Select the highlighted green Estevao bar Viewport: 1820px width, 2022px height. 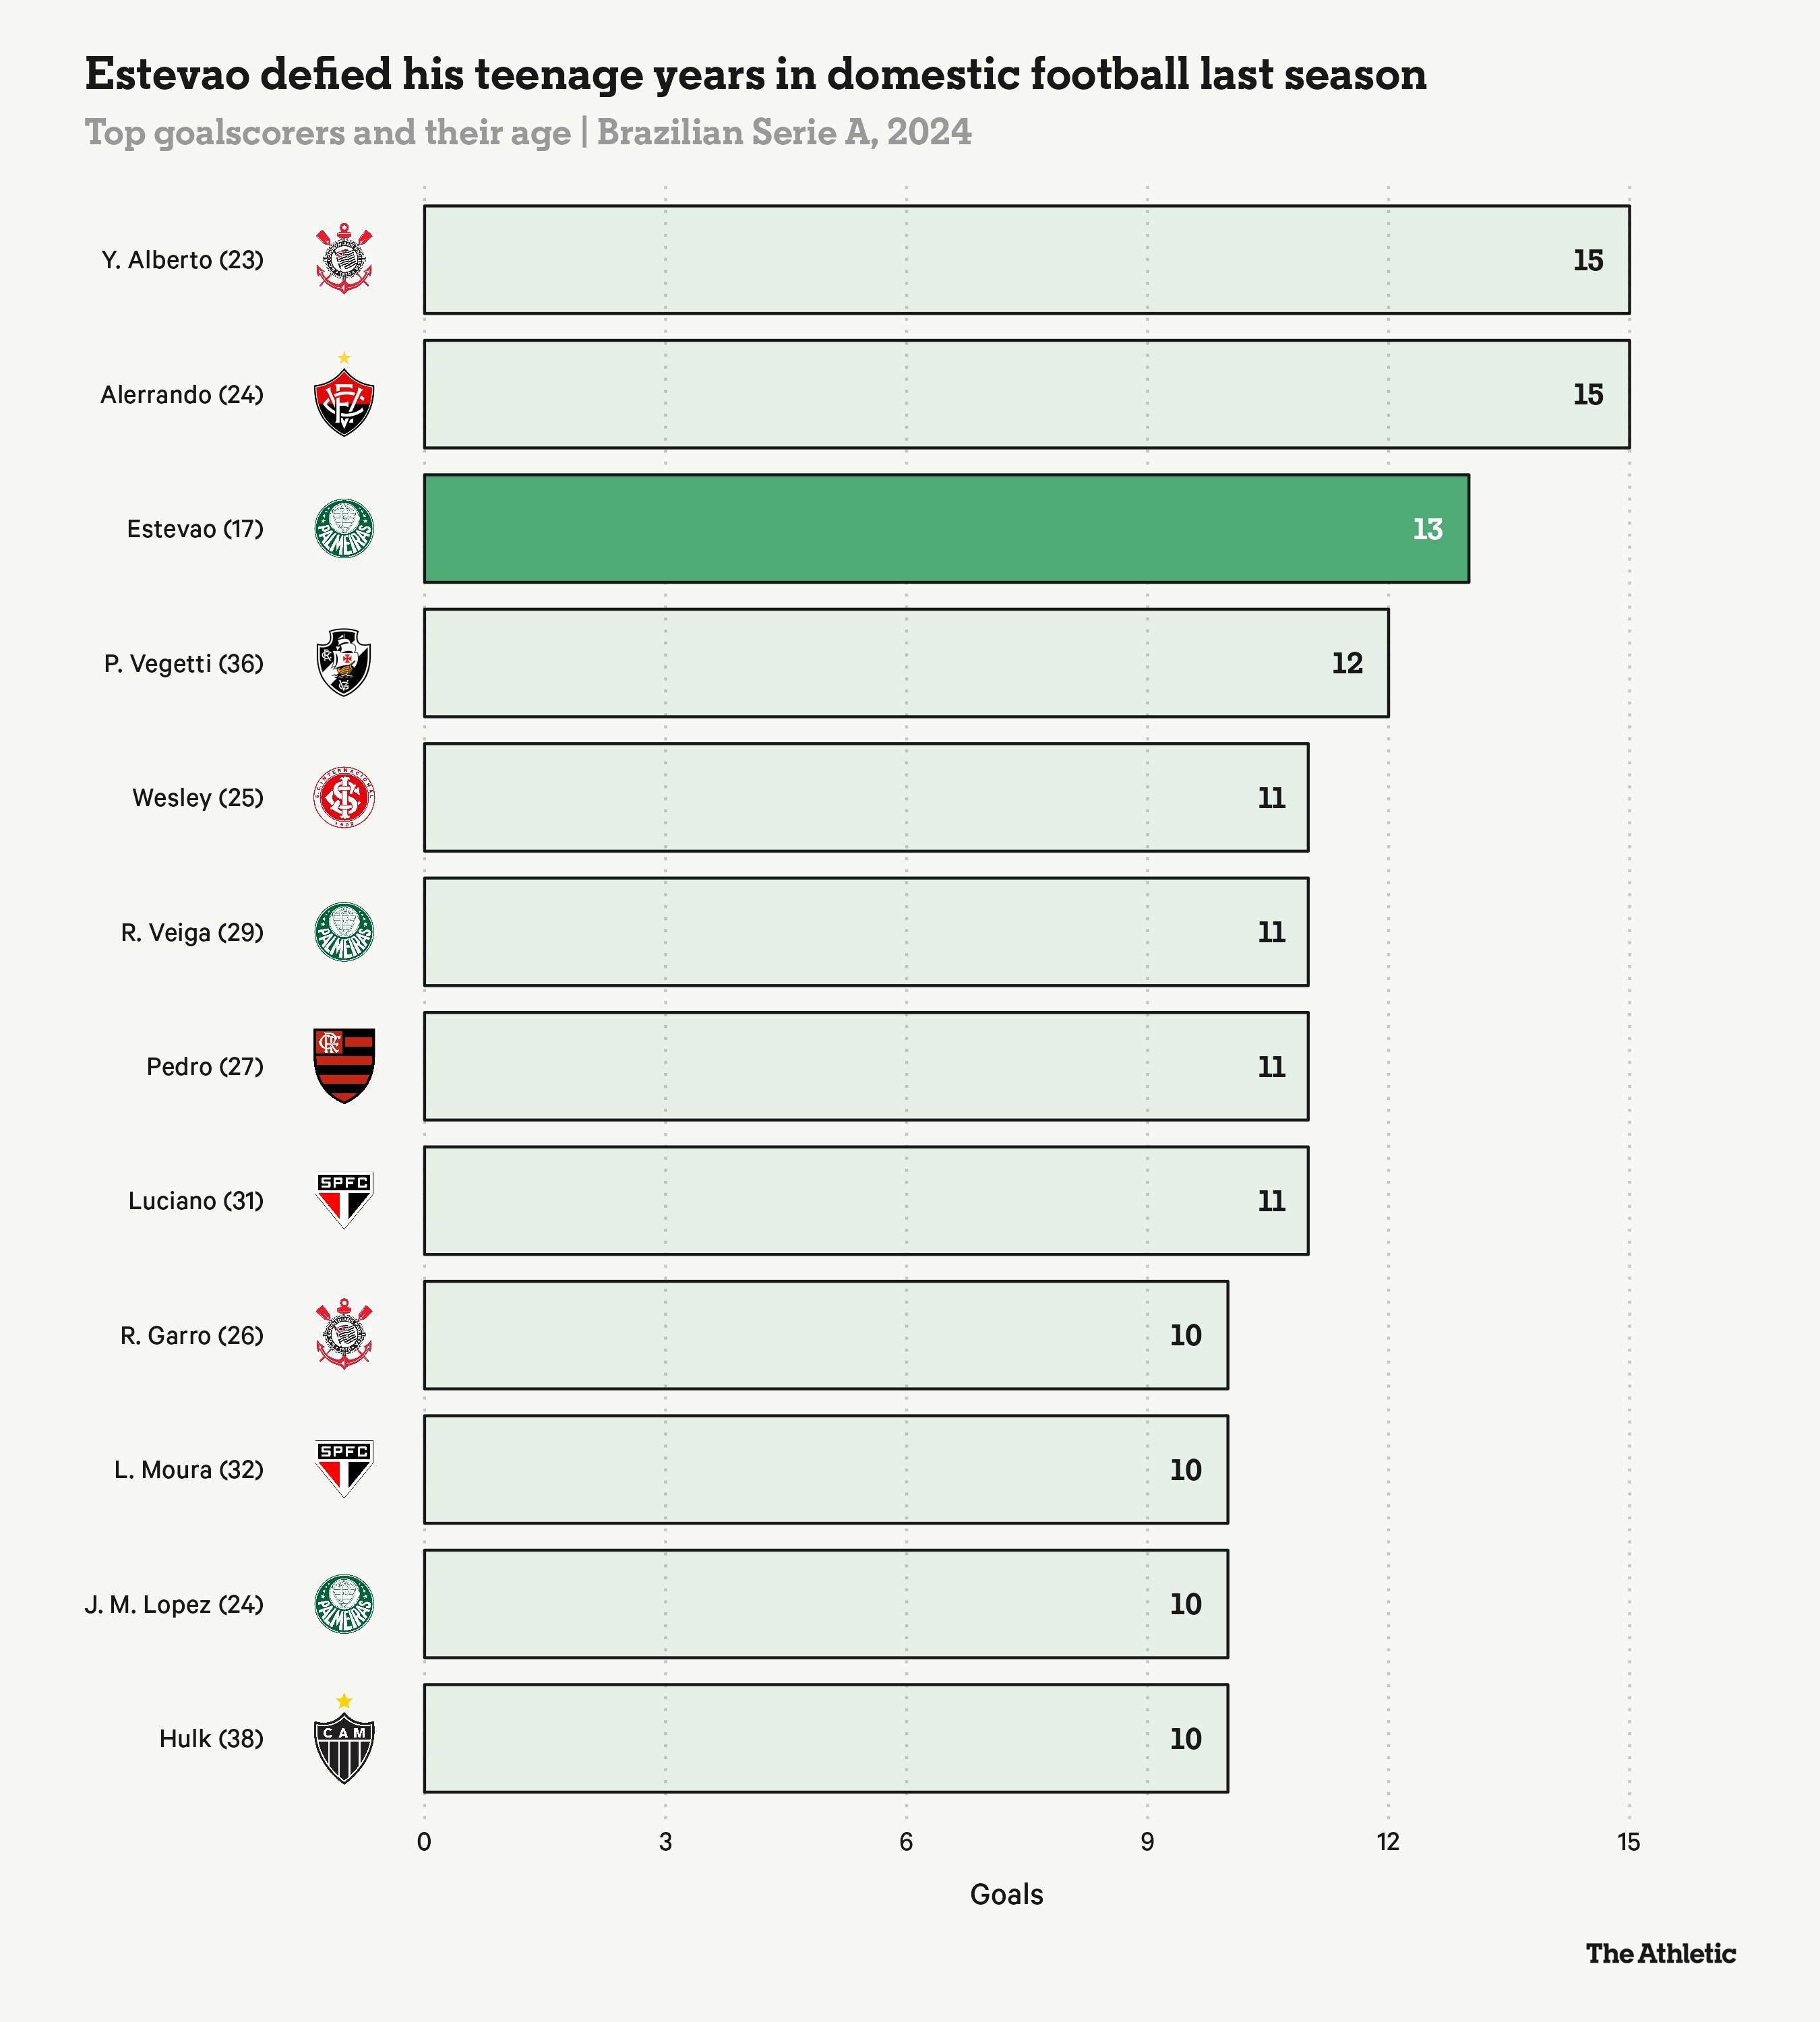click(945, 529)
